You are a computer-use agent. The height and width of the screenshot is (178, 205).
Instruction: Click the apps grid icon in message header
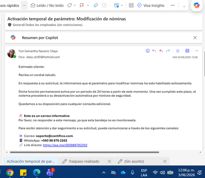(187, 51)
